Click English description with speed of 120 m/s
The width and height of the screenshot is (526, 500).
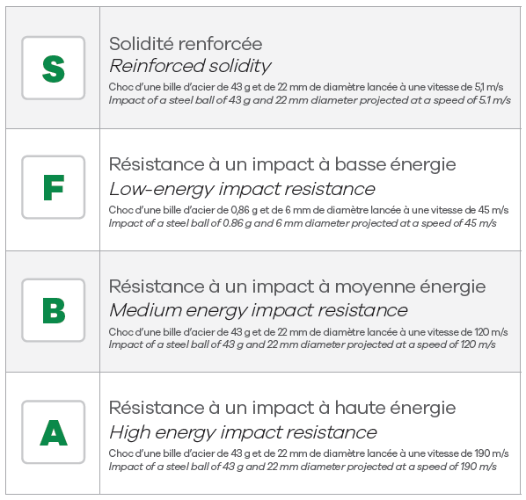pyautogui.click(x=303, y=344)
